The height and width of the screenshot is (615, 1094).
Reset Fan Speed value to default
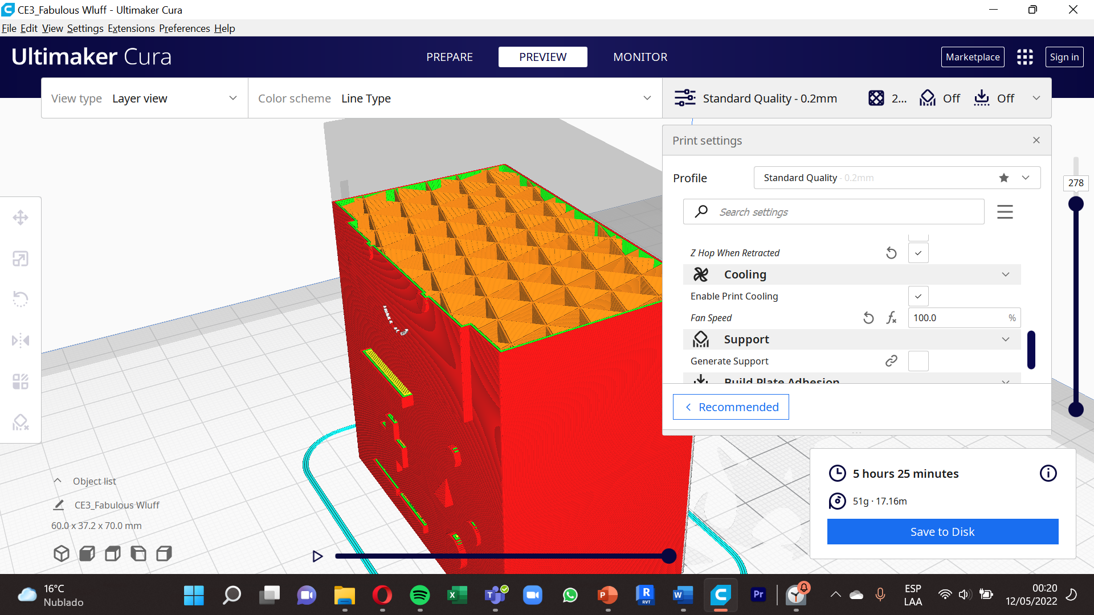tap(868, 318)
